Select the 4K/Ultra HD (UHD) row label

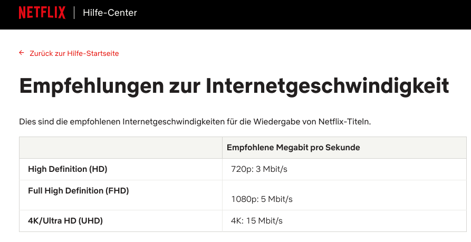(x=65, y=220)
